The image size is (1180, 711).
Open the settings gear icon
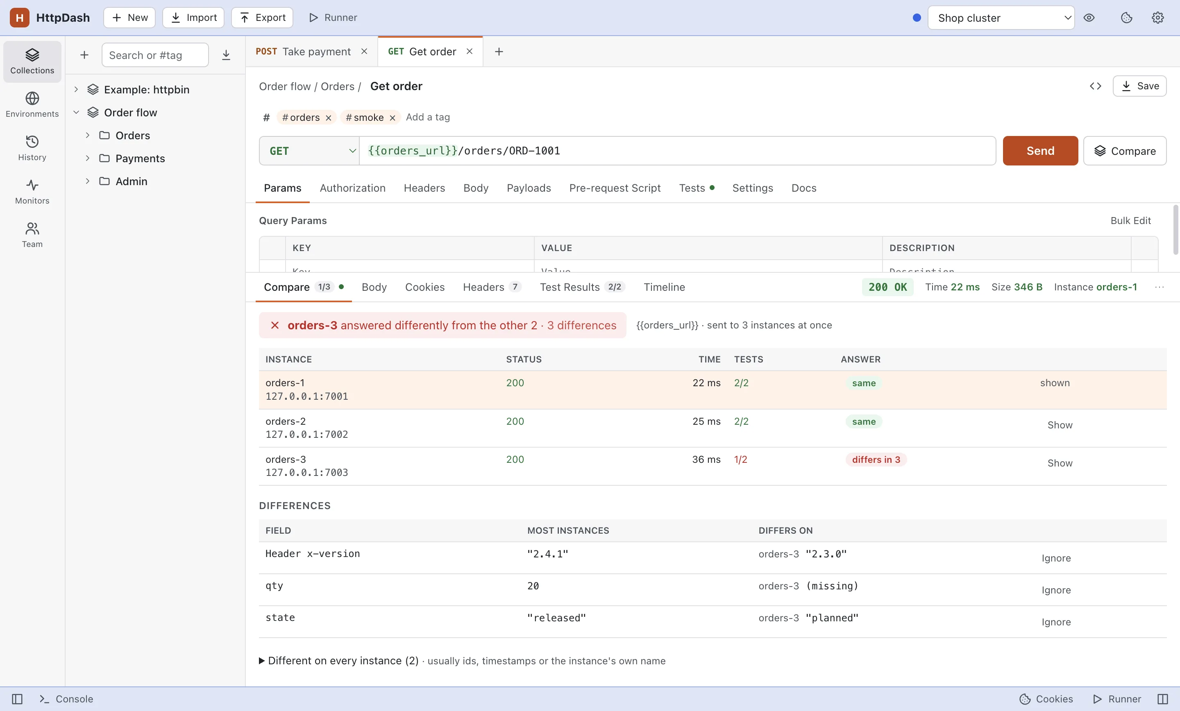click(x=1157, y=18)
